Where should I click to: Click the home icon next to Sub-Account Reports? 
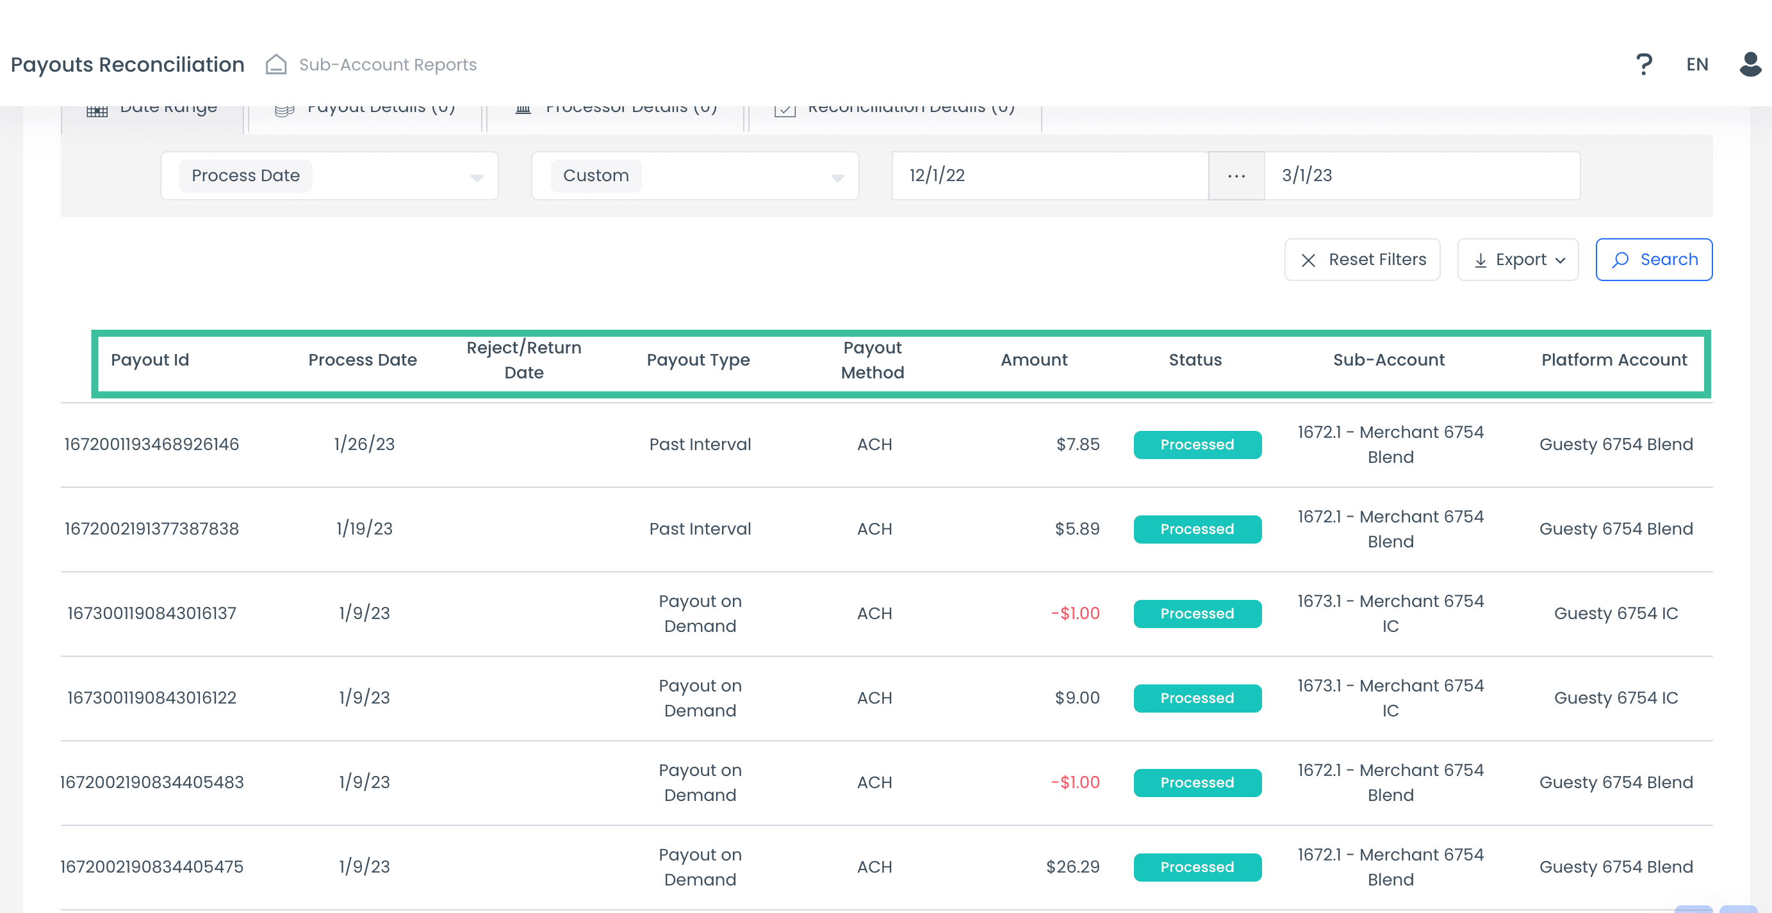tap(277, 64)
